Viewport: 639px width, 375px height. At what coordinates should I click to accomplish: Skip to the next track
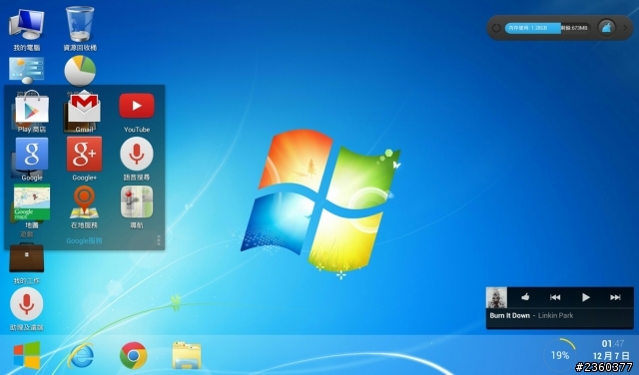615,297
